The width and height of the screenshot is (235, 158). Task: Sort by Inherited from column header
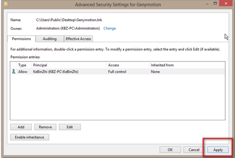click(x=187, y=65)
